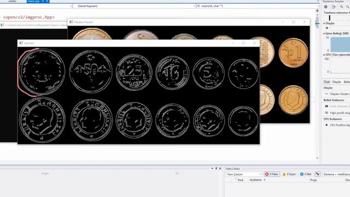This screenshot has width=350, height=197.
Task: Collapse the İşlem Belleği (MB) section
Action: coord(324,33)
